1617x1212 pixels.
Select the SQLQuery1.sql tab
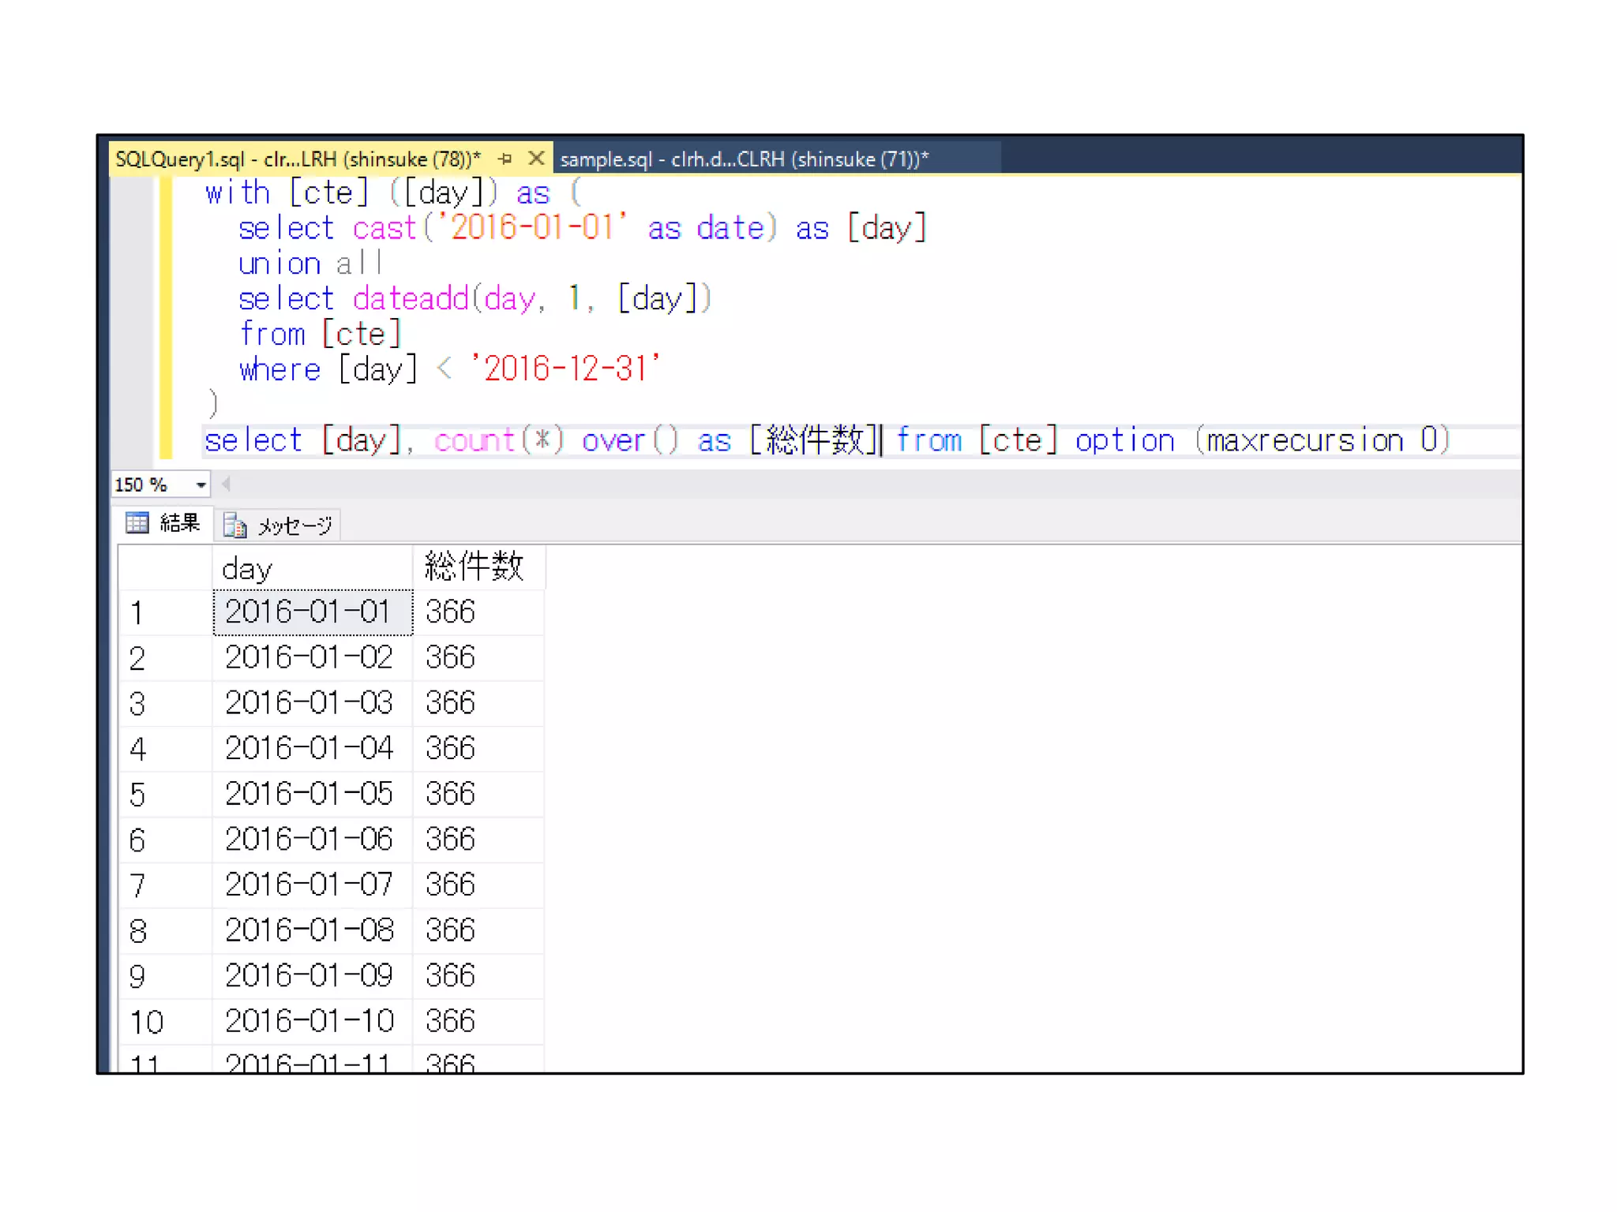point(297,159)
